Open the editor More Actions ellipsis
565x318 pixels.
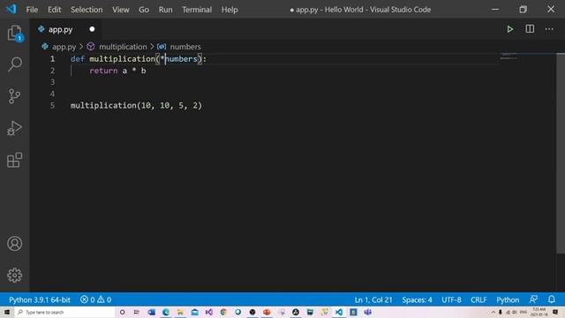(x=549, y=29)
